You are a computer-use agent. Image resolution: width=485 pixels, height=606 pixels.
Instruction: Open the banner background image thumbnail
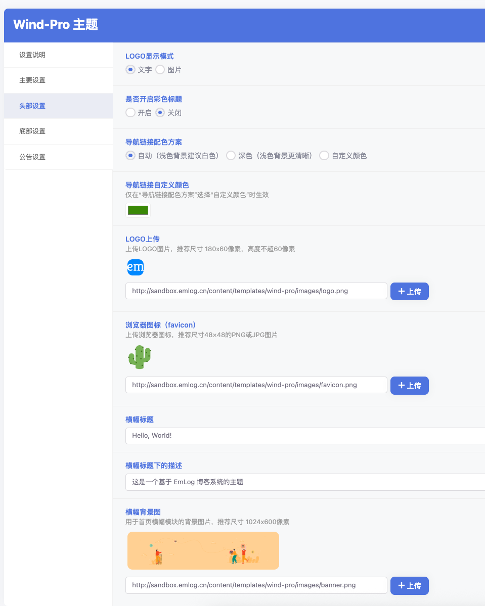click(x=203, y=550)
